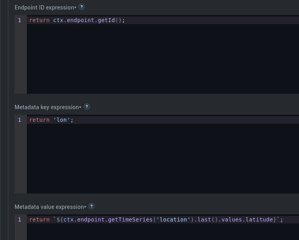The image size is (299, 240).
Task: Open help for Endpoint ID expression
Action: 82,7
